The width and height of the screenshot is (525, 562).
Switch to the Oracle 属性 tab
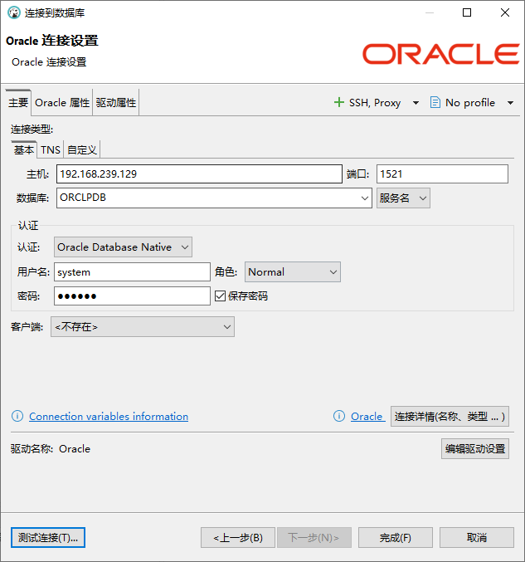pyautogui.click(x=62, y=103)
